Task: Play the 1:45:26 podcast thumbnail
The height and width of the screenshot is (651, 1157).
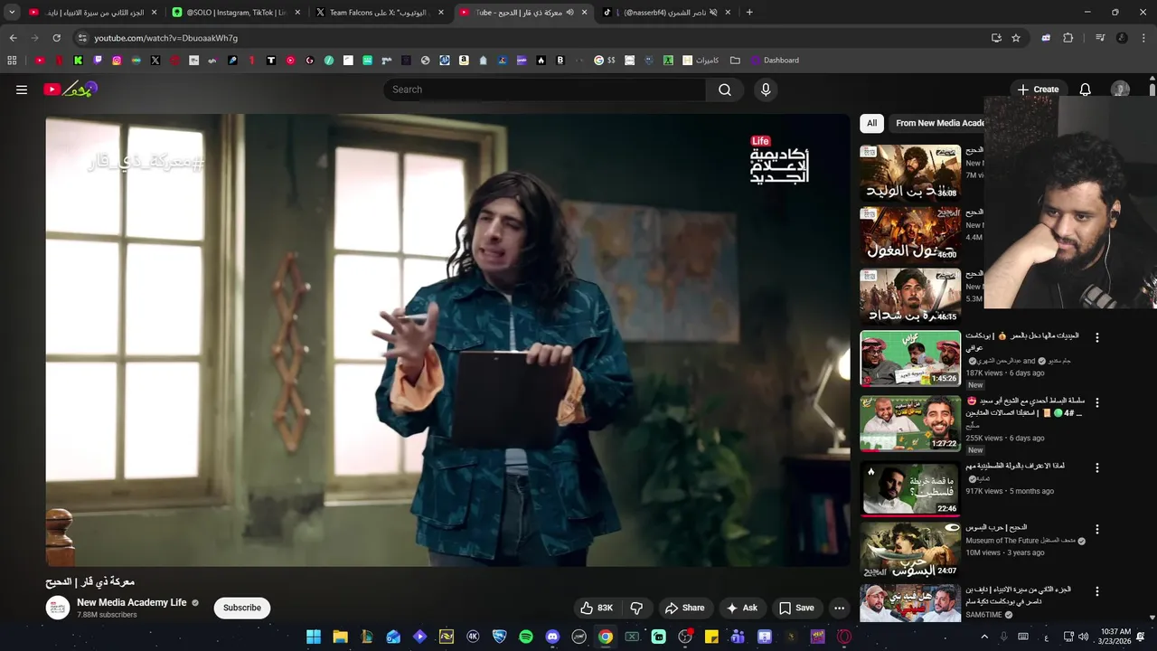Action: (910, 359)
